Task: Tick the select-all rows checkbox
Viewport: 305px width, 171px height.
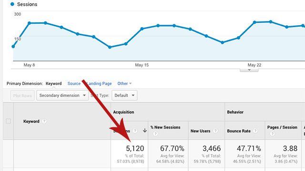Action: tap(9, 121)
